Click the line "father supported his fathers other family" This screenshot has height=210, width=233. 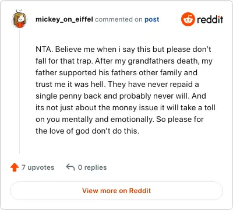click(116, 72)
